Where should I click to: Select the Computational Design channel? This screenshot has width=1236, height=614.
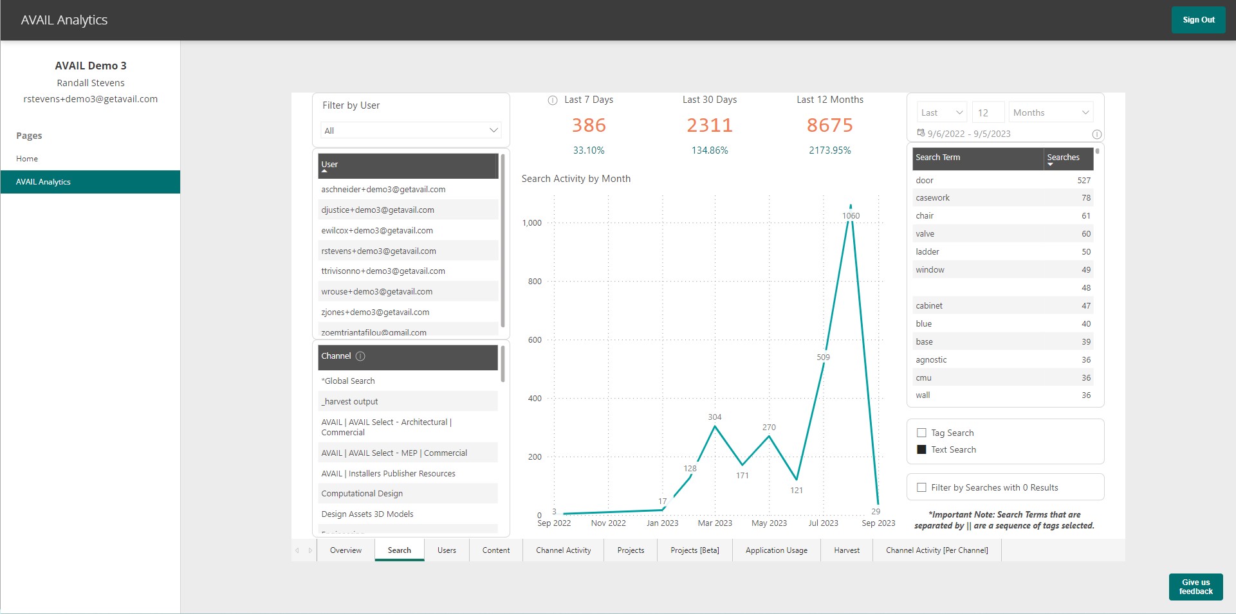408,494
